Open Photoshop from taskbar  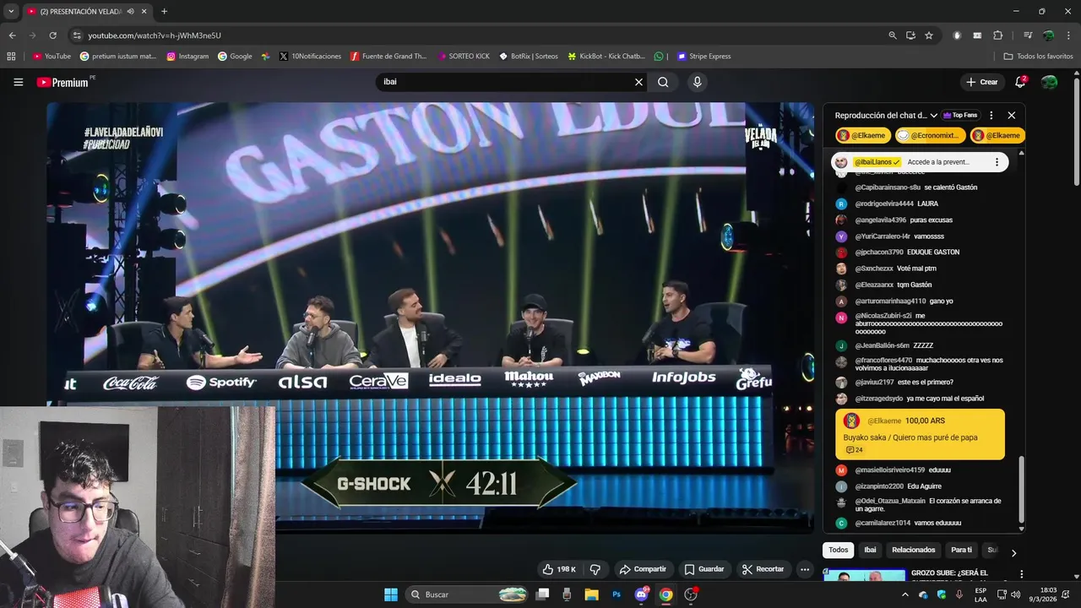617,594
